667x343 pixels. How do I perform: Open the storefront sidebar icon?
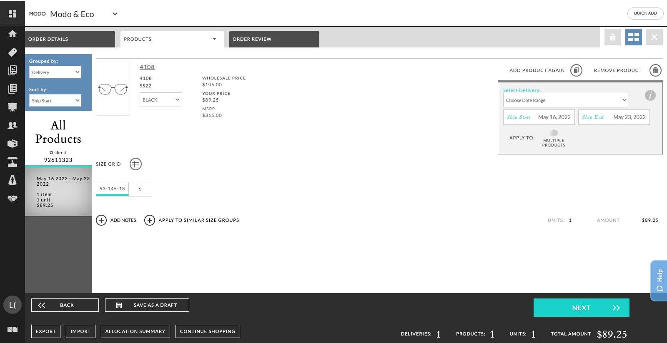click(13, 162)
